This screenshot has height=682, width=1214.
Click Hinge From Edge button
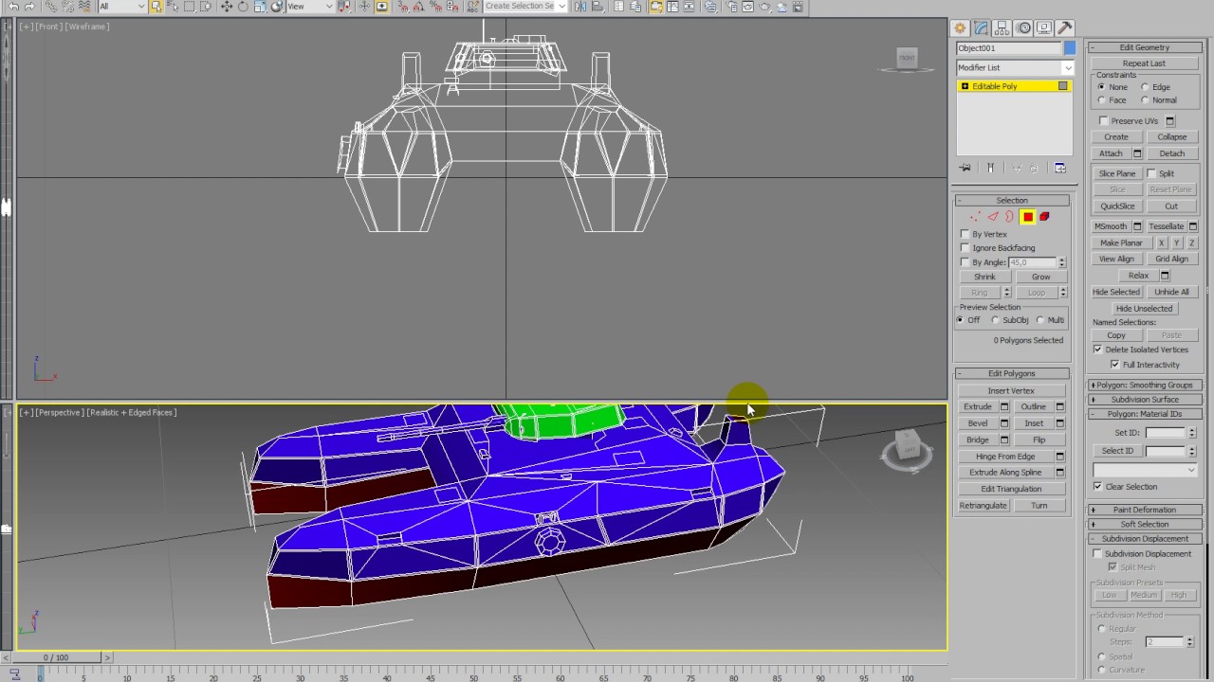click(x=1005, y=457)
